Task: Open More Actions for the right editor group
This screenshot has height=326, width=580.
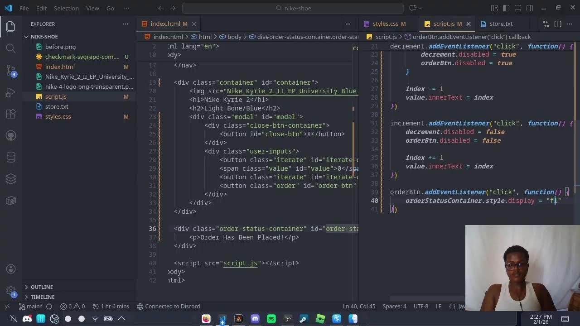Action: 570,24
